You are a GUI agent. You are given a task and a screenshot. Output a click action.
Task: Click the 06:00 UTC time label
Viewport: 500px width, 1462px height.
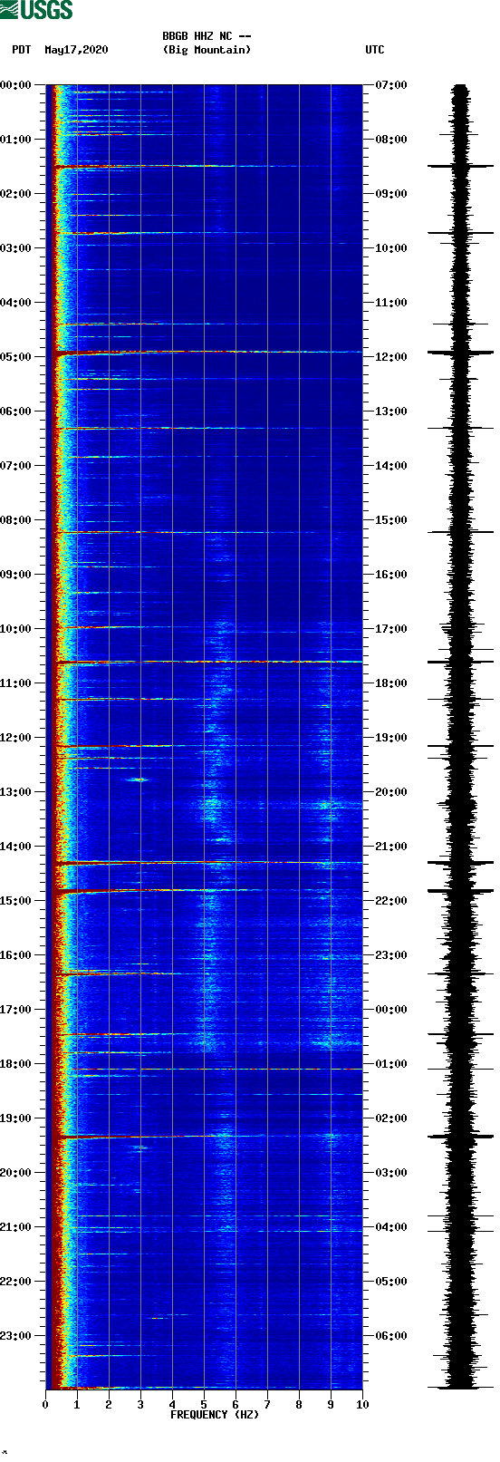(391, 1336)
